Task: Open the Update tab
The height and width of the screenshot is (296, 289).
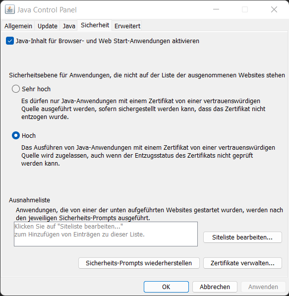Action: pos(48,26)
